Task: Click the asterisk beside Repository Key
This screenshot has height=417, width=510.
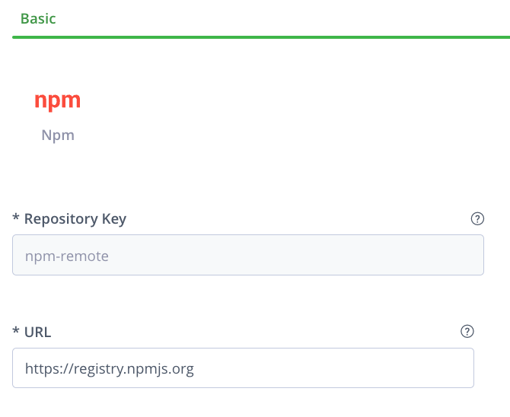Action: [x=16, y=219]
